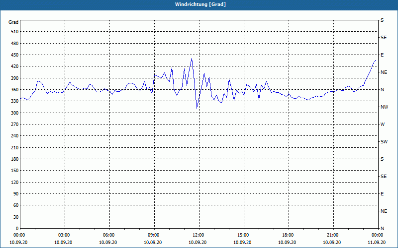Select the 90 degree axis label

[x=16, y=194]
